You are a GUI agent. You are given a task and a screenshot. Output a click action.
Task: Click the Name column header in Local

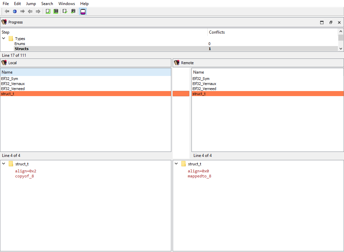86,72
